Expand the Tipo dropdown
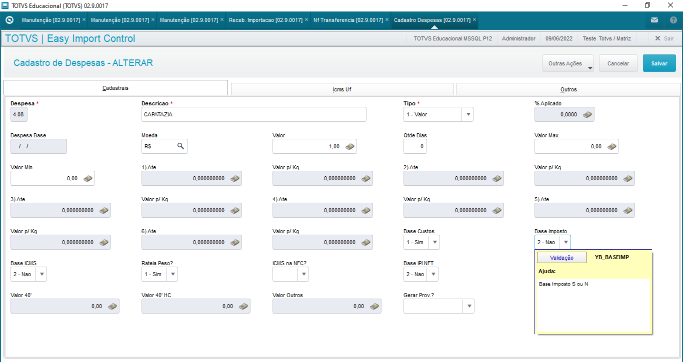 coord(468,114)
